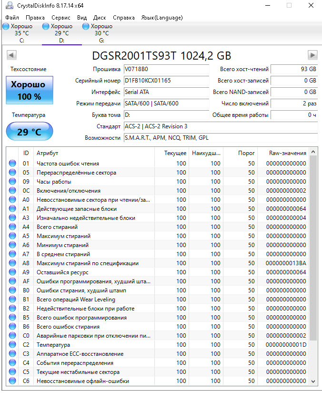The width and height of the screenshot is (322, 393).
Task: Click status orb for Максимум стираний row A5
Action: 12,236
